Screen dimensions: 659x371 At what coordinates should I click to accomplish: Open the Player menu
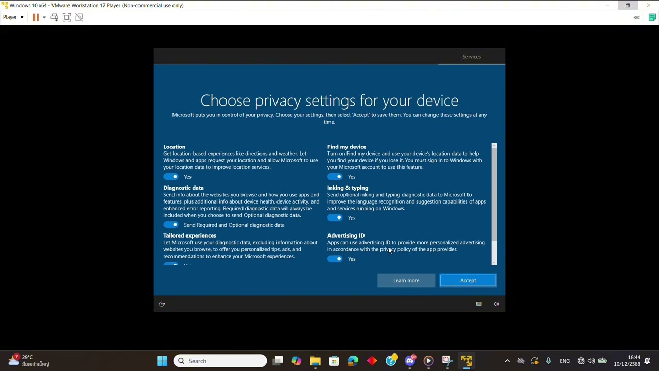[x=13, y=18]
